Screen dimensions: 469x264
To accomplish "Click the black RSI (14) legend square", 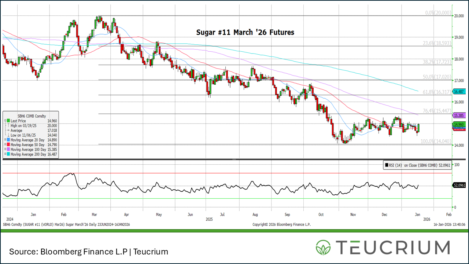I will (386, 166).
